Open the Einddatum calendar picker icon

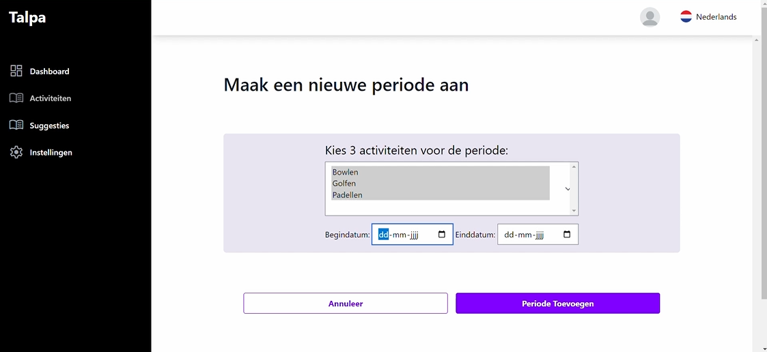(567, 235)
